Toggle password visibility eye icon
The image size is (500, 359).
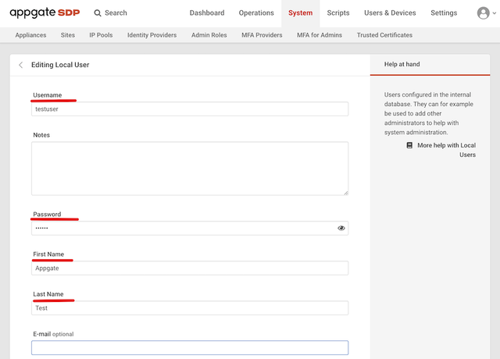(341, 229)
